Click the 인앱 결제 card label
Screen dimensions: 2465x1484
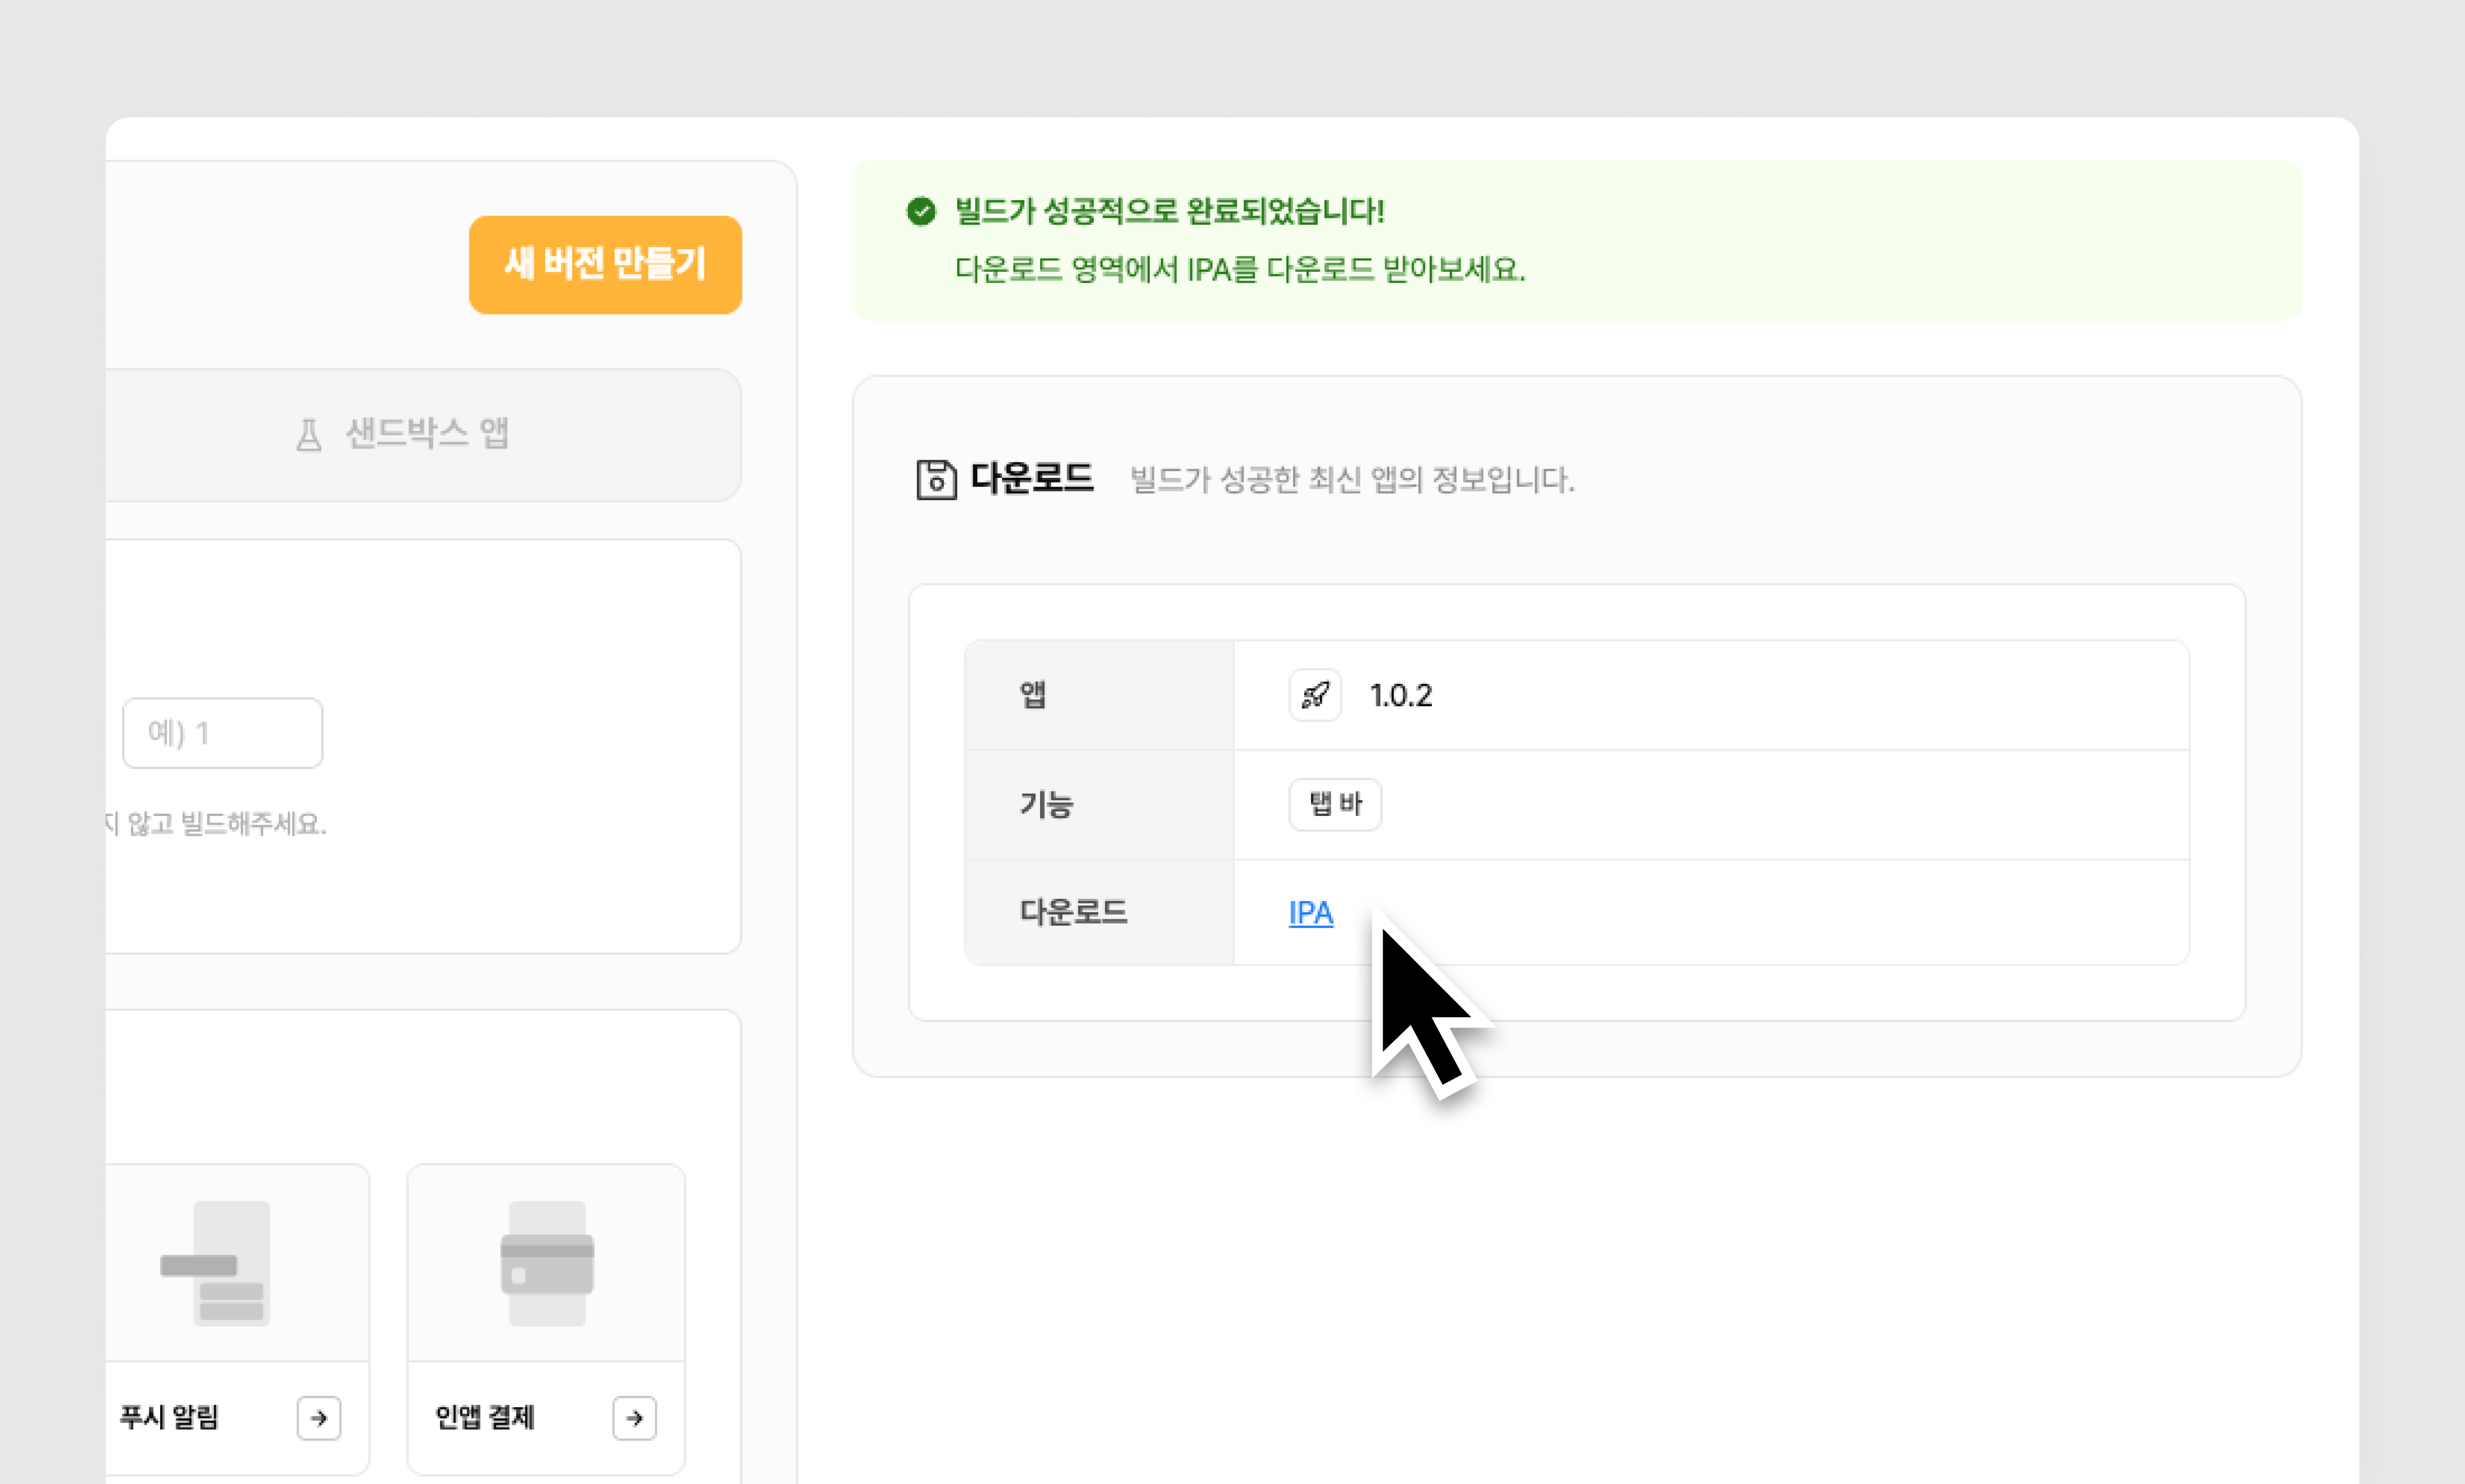pos(485,1417)
